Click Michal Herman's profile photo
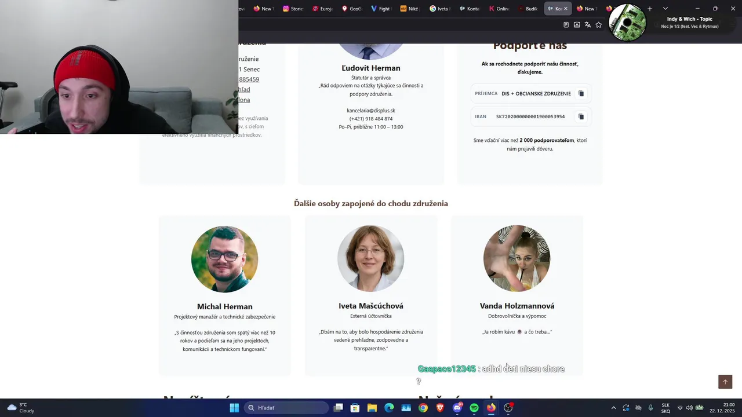The height and width of the screenshot is (417, 742). pyautogui.click(x=225, y=259)
